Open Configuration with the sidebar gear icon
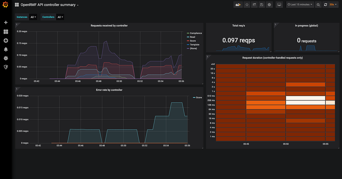 click(6, 58)
